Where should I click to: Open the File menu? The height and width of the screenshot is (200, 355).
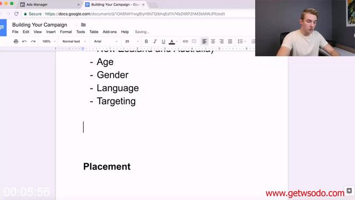(x=15, y=32)
